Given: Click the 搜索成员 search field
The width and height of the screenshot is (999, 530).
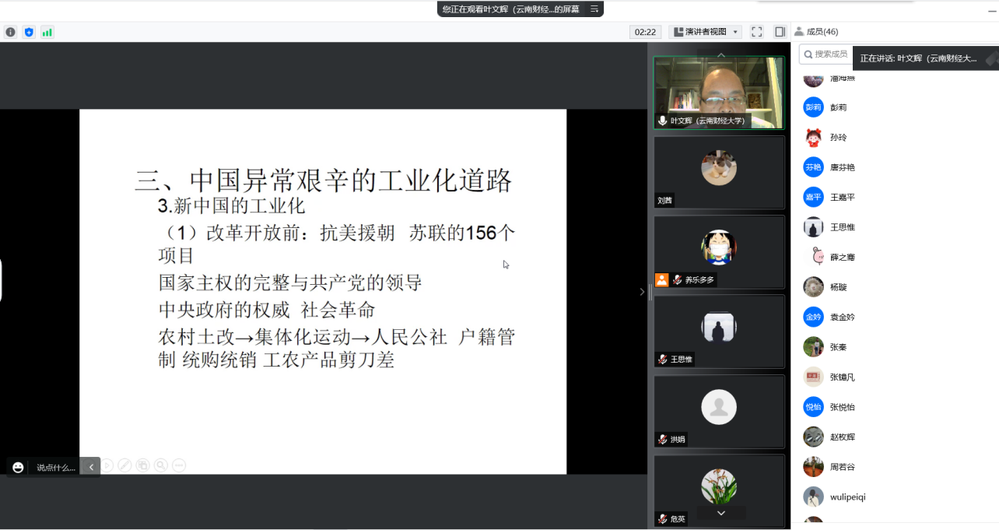Looking at the screenshot, I should [829, 54].
